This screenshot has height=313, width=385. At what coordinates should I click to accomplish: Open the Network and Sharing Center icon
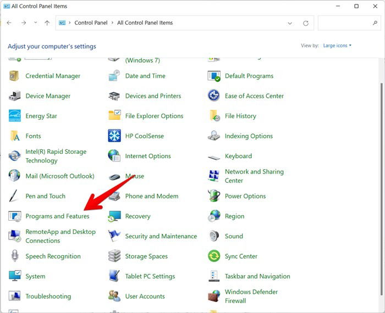[214, 176]
